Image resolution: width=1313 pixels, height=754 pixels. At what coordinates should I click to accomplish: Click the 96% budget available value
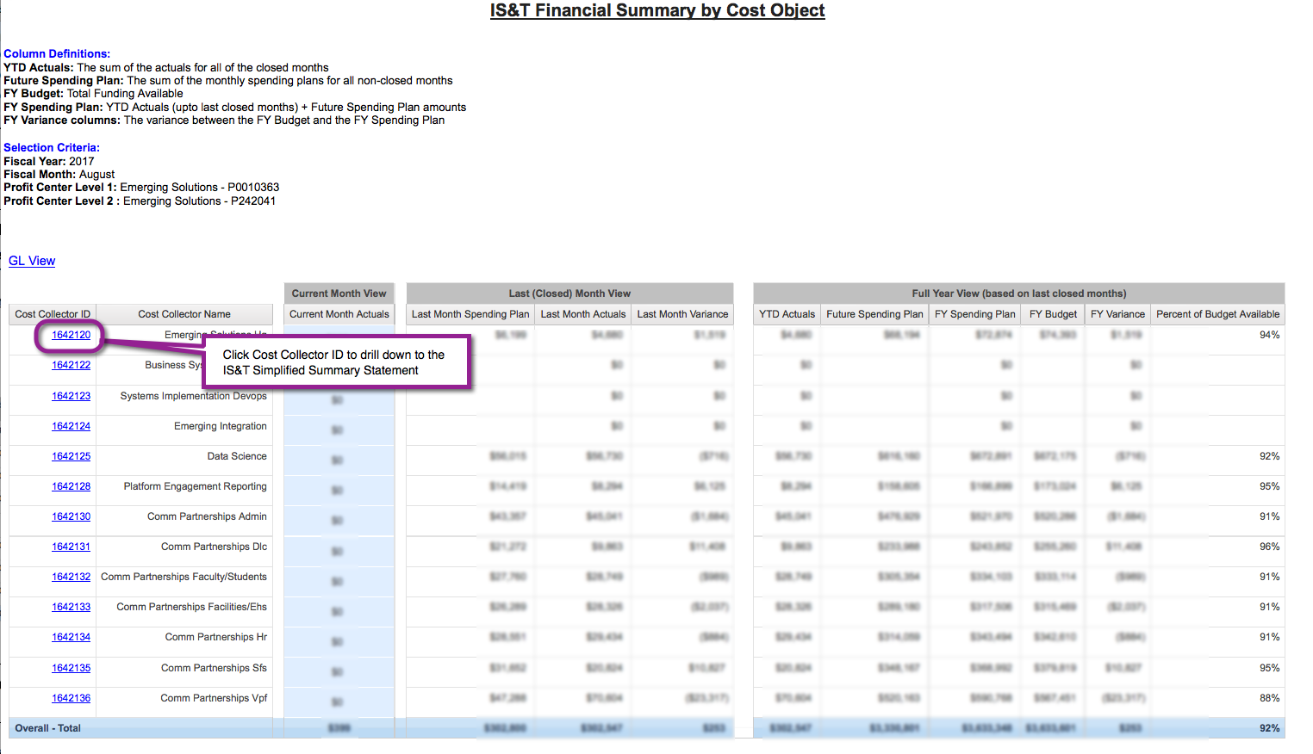(x=1269, y=547)
